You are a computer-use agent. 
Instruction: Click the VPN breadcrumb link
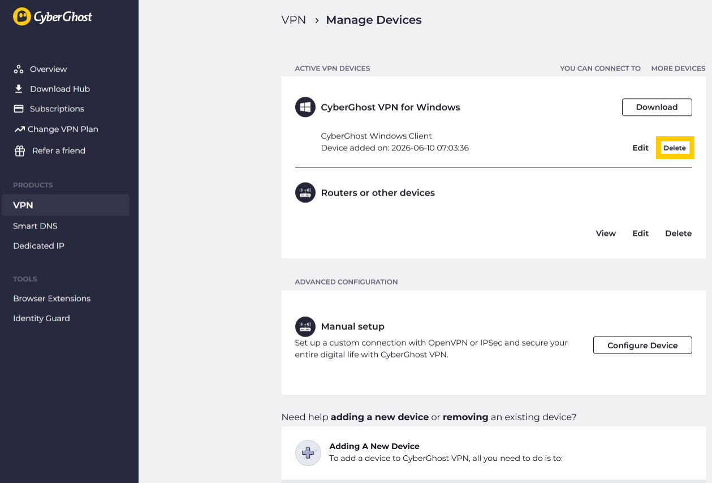294,20
